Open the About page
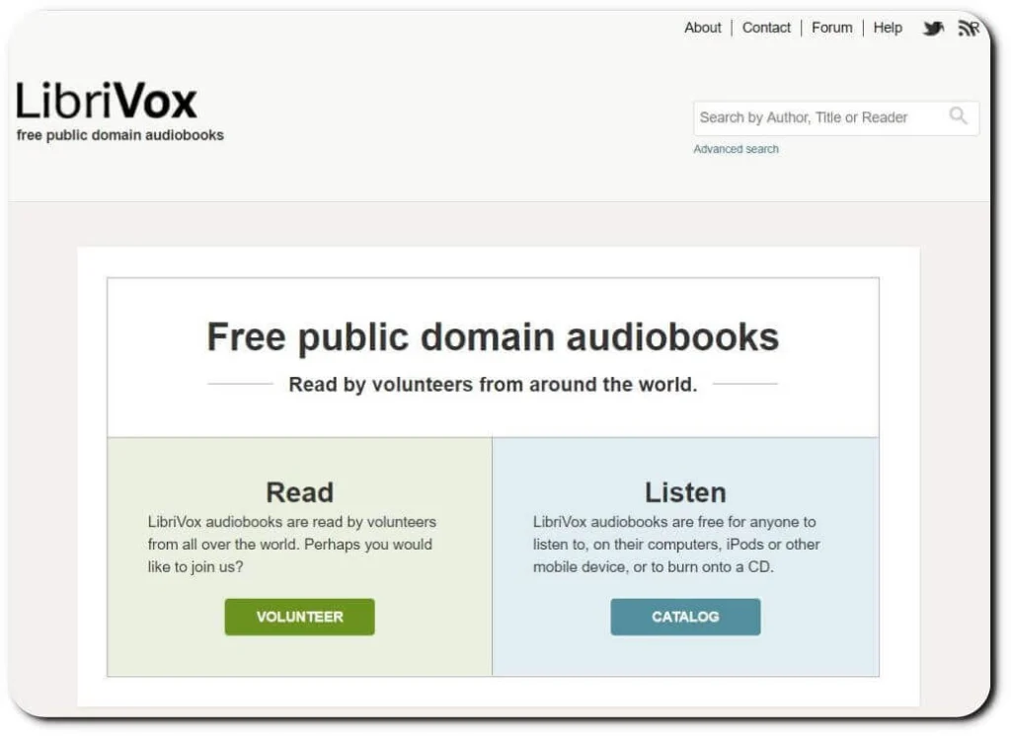Image resolution: width=1011 pixels, height=736 pixels. click(702, 28)
